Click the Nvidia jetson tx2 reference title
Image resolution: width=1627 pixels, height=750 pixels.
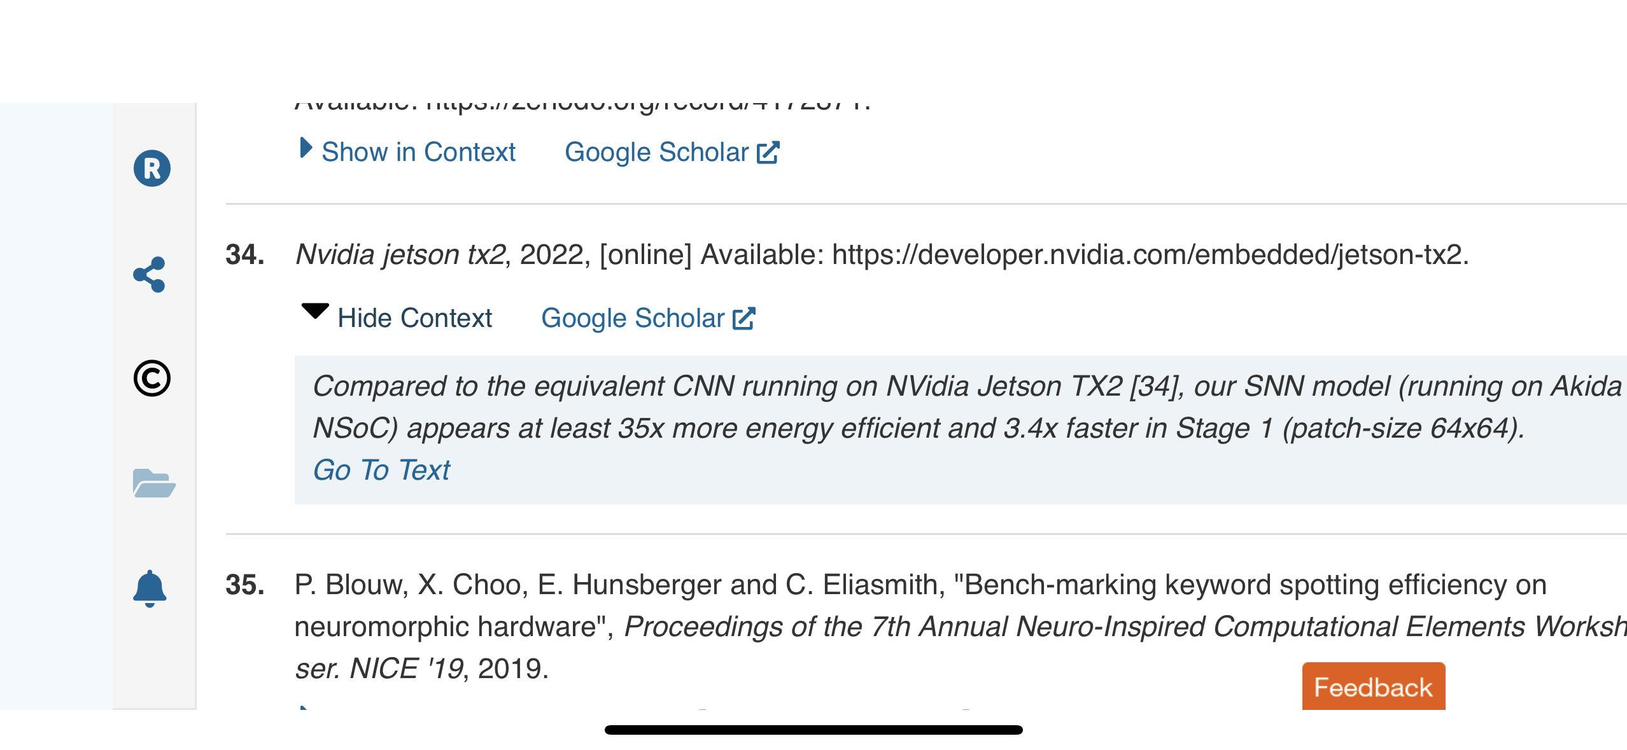401,254
